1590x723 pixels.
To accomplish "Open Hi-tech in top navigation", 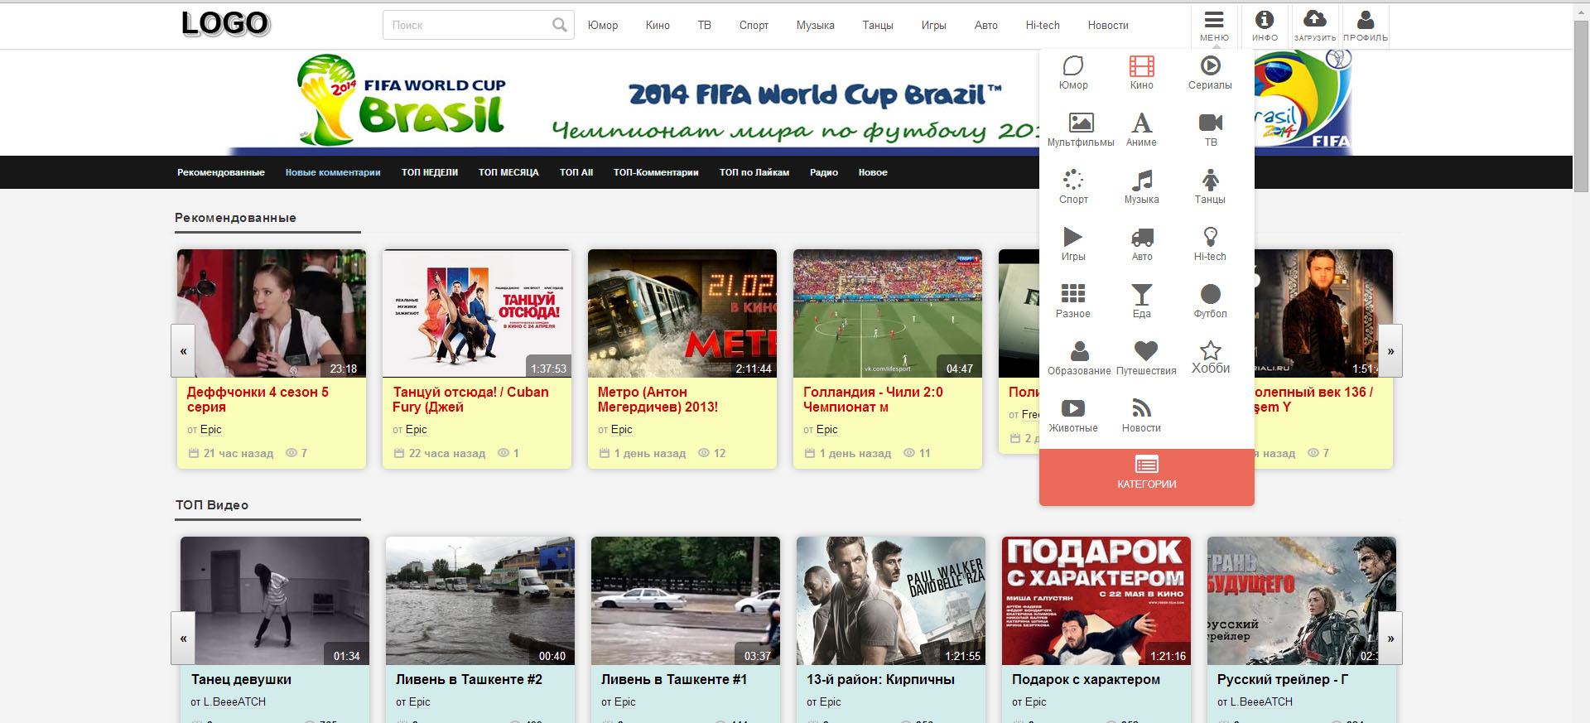I will pos(1043,25).
